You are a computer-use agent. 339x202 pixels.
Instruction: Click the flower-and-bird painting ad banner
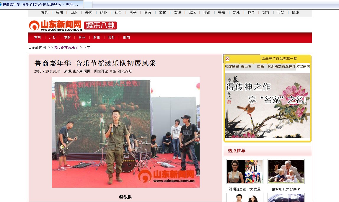[267, 105]
